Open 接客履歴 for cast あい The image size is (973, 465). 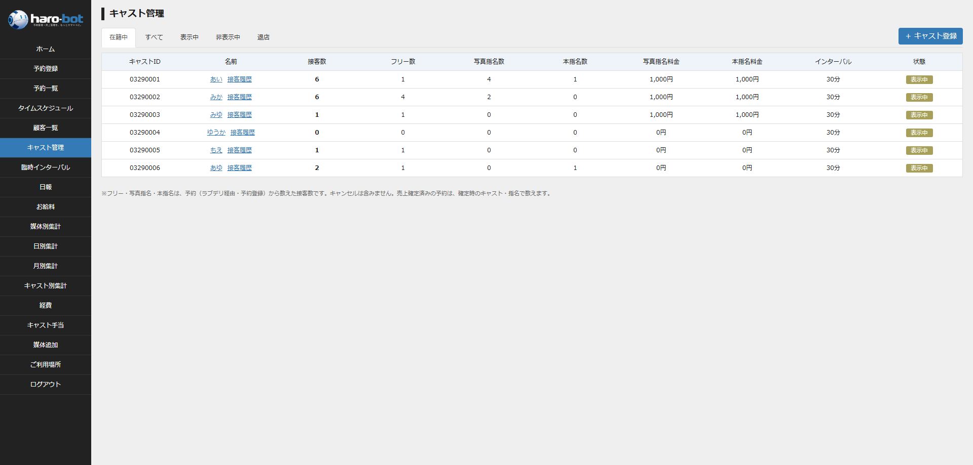240,79
